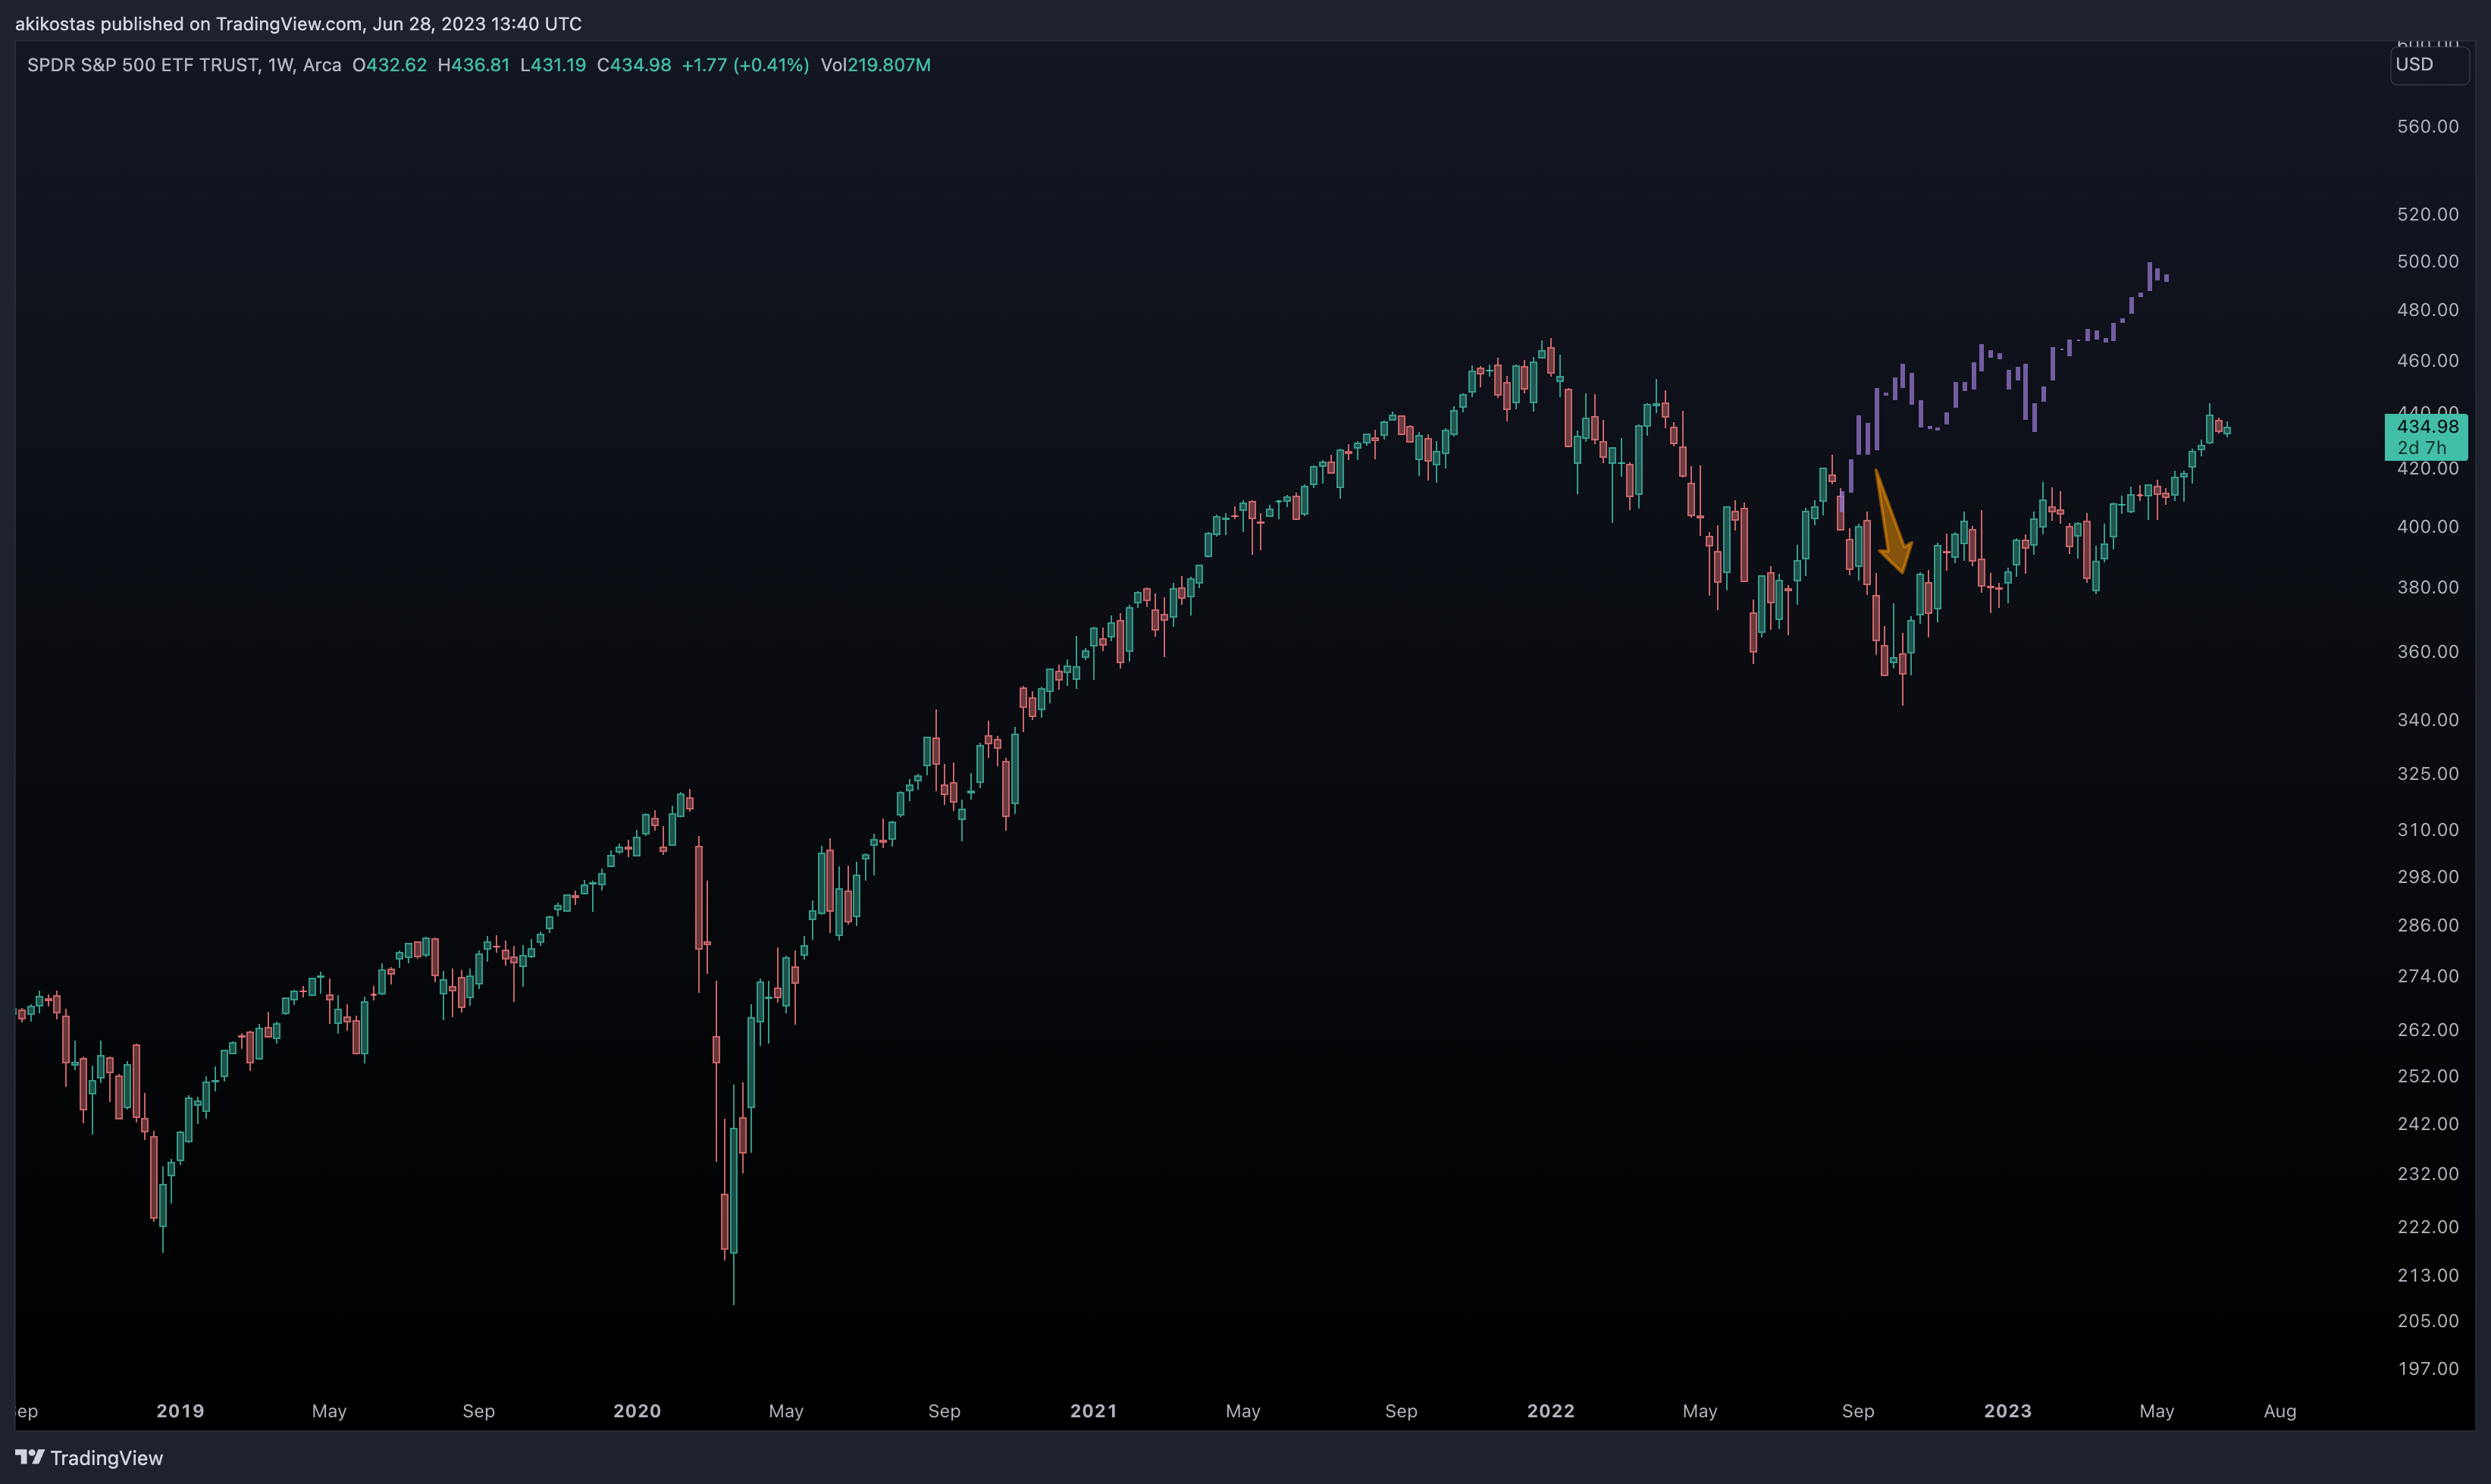
Task: Click the 252.00 price axis label
Action: (x=2427, y=1076)
